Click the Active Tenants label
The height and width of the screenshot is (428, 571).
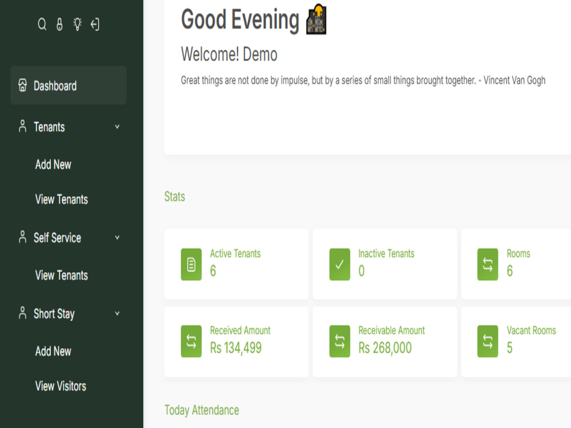235,254
